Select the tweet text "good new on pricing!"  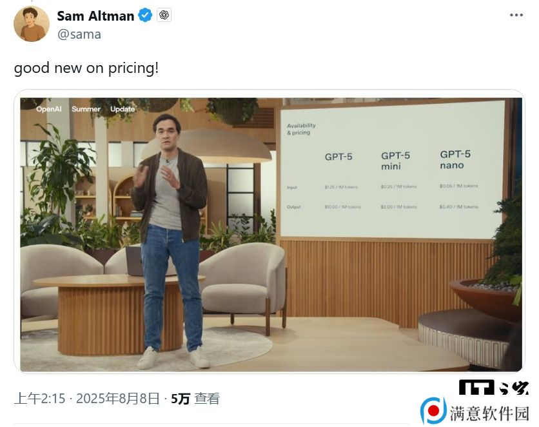tap(86, 68)
